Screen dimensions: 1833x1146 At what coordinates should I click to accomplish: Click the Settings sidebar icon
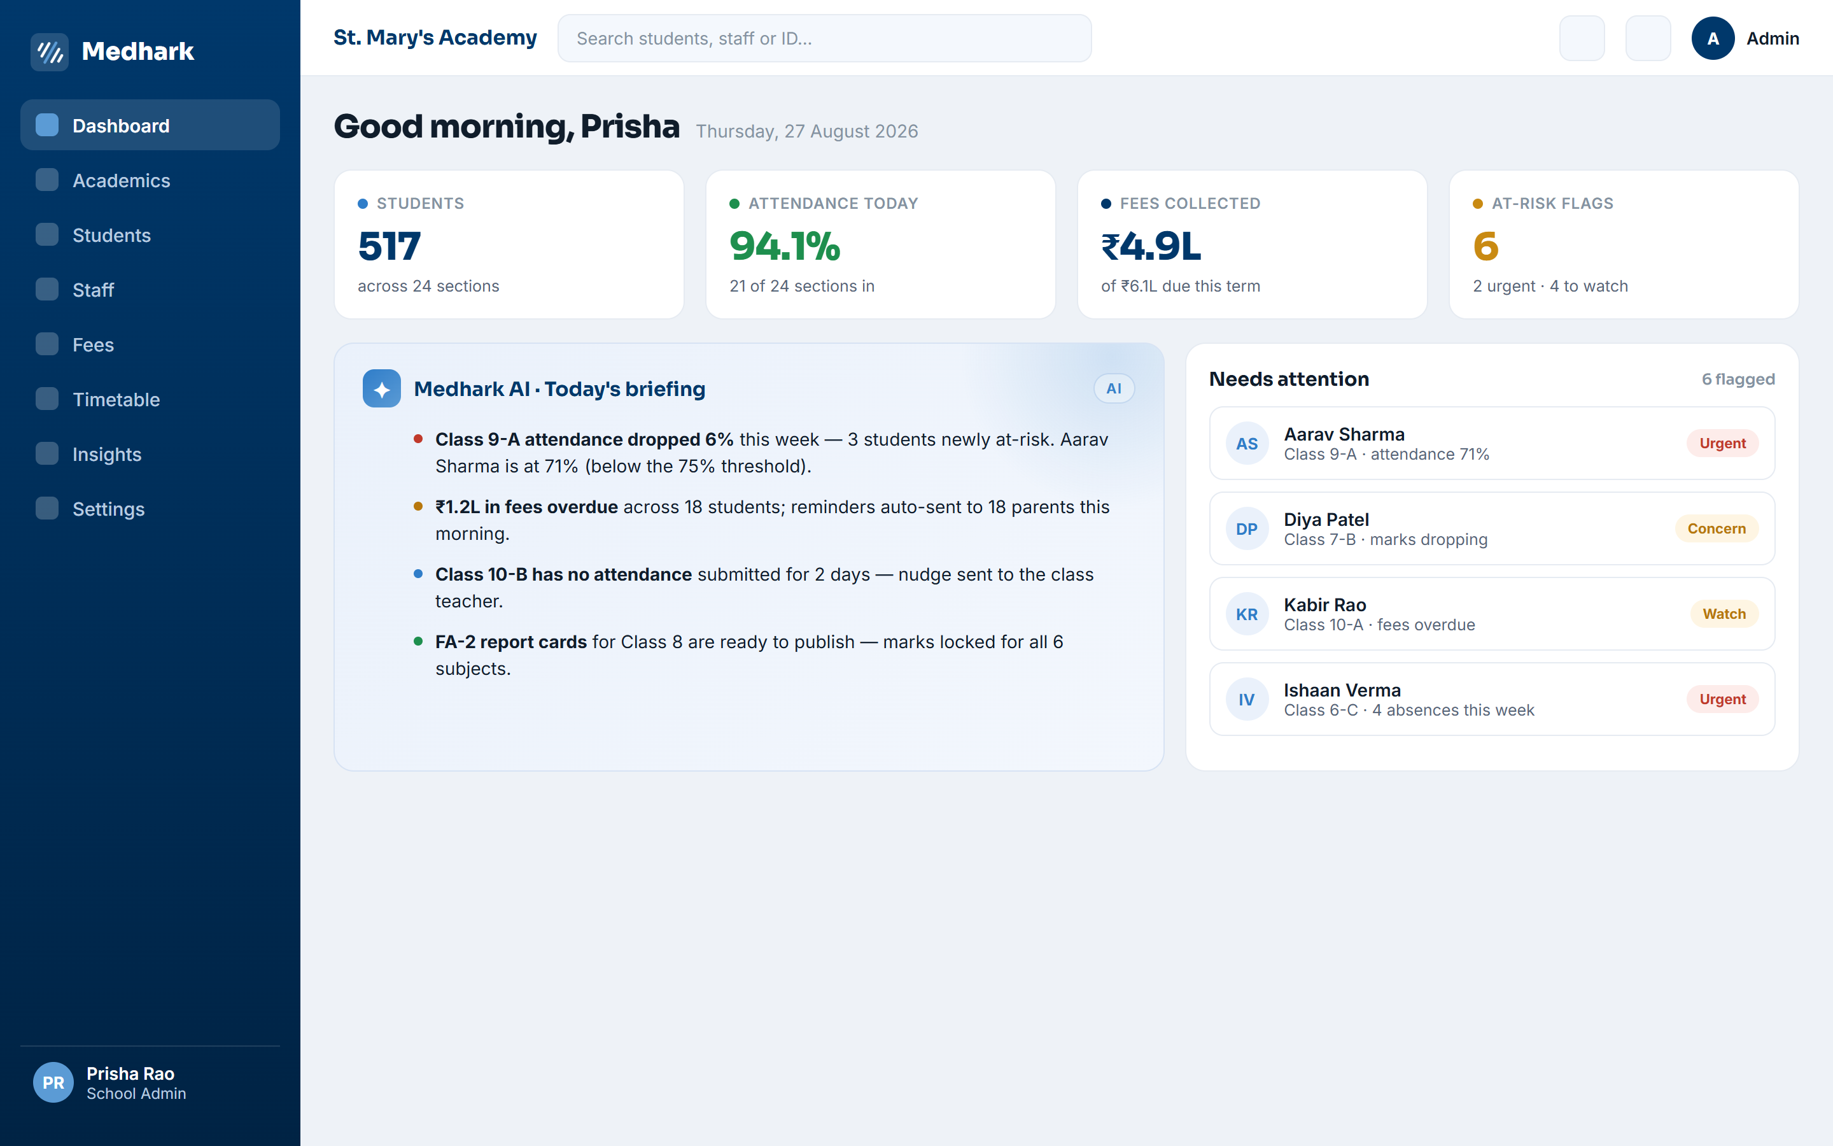pyautogui.click(x=47, y=508)
